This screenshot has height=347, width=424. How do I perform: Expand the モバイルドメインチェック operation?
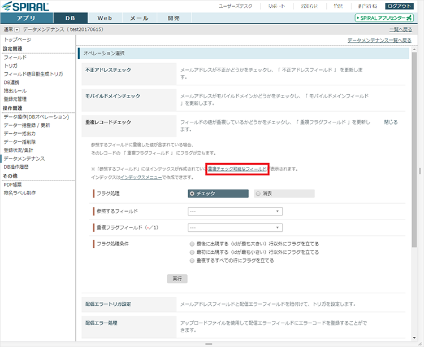[x=113, y=96]
